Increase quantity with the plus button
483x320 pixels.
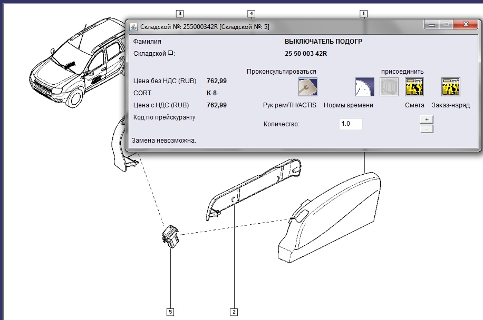tap(427, 119)
